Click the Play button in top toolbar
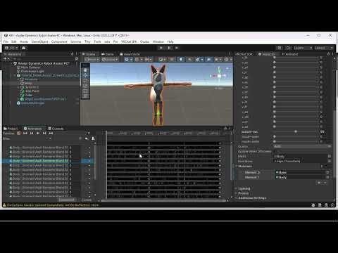The image size is (338, 253). 161,48
